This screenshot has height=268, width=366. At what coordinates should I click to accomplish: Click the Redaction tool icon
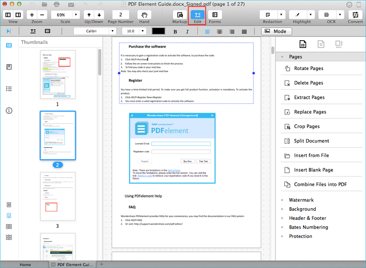(x=268, y=15)
